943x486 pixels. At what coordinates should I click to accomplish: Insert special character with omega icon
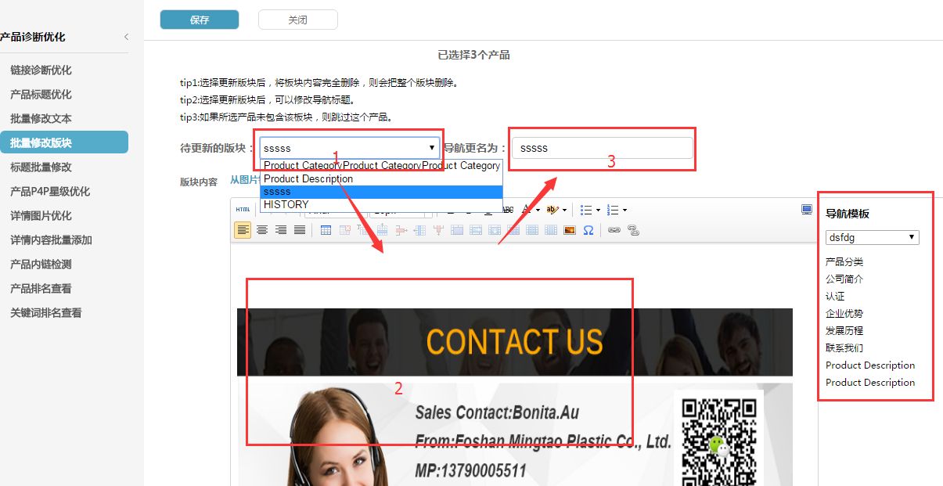pyautogui.click(x=588, y=230)
